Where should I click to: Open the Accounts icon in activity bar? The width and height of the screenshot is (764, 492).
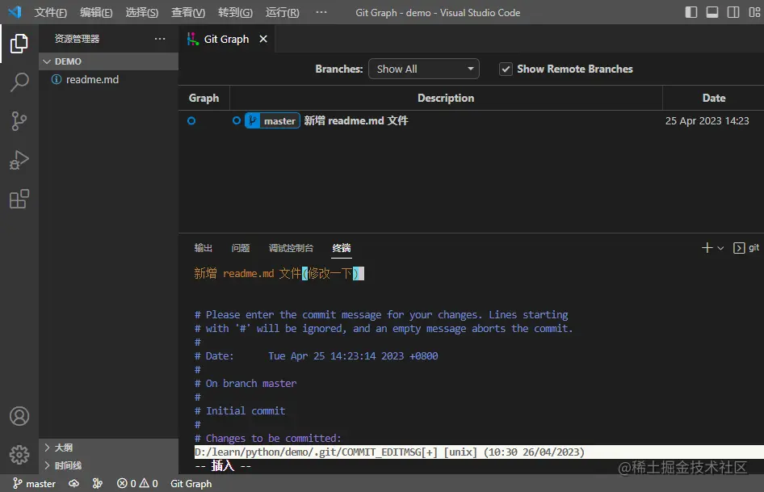click(x=19, y=416)
